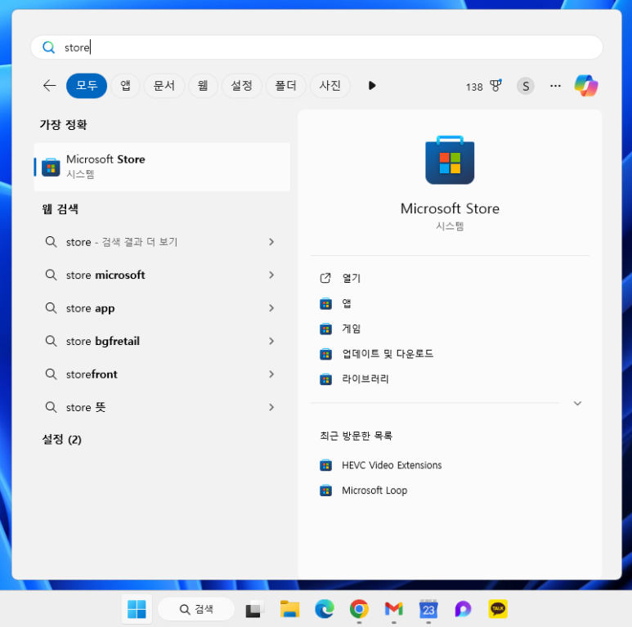Expand the chevron next to 'store 뜻'

pyautogui.click(x=271, y=407)
